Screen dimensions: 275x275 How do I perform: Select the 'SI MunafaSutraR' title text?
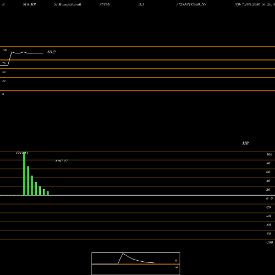[68, 4]
